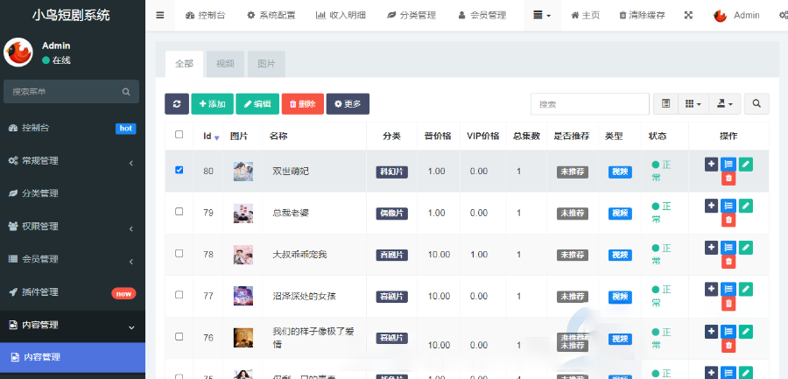
Task: Open 系统配置 in the top navigation
Action: click(271, 16)
